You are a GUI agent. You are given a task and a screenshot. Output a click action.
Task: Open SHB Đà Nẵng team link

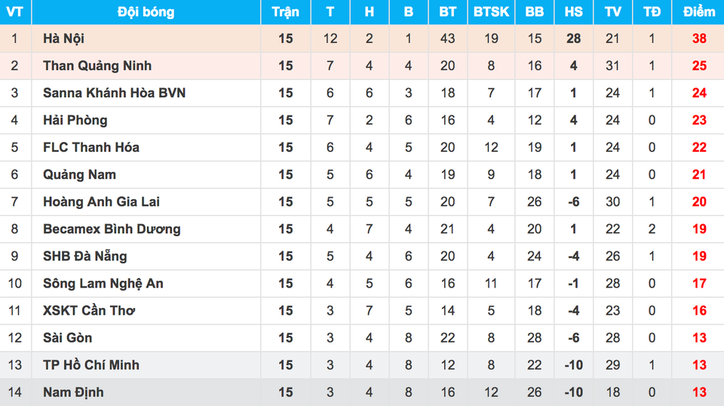coord(85,257)
